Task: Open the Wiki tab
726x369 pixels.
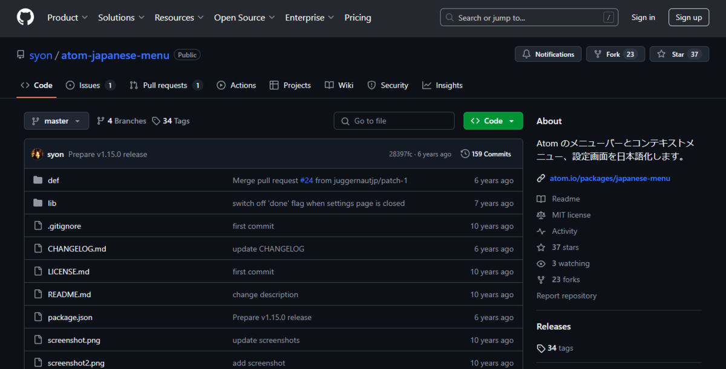Action: coord(339,85)
